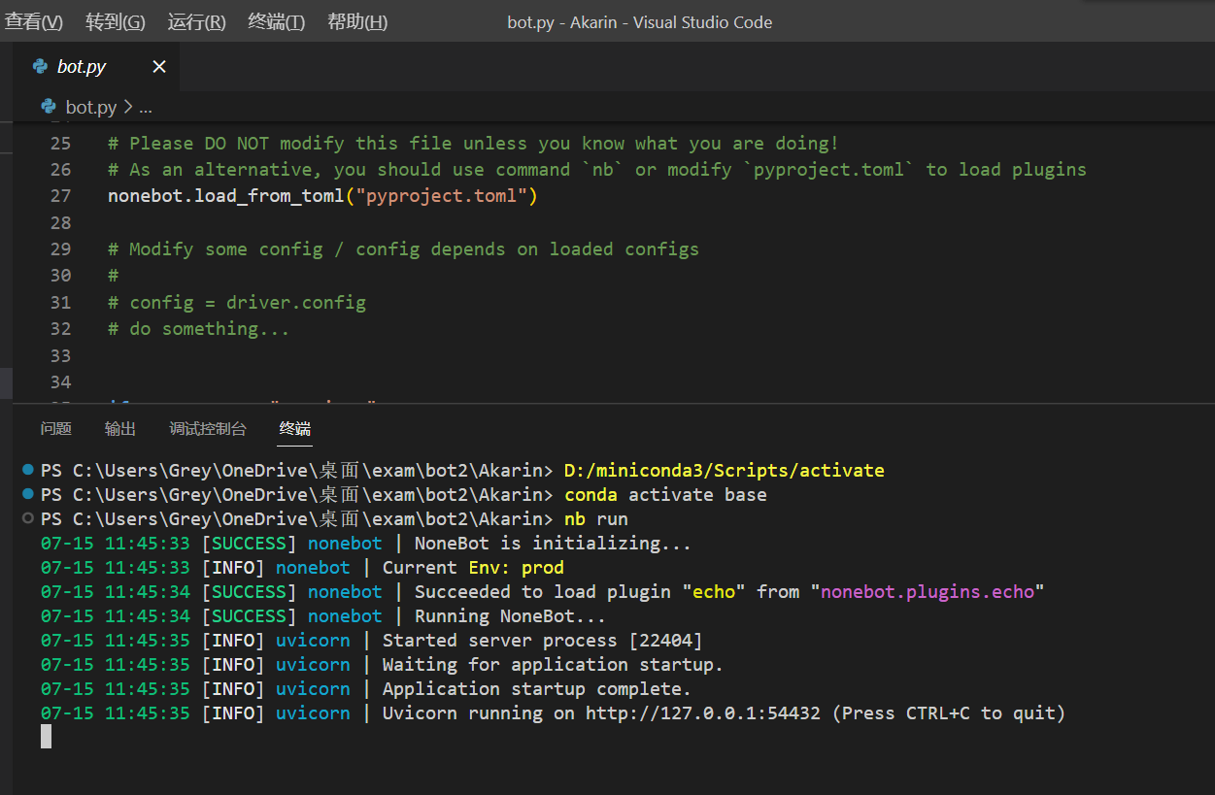
Task: Click the "As an alternative" comment line
Action: pos(597,170)
